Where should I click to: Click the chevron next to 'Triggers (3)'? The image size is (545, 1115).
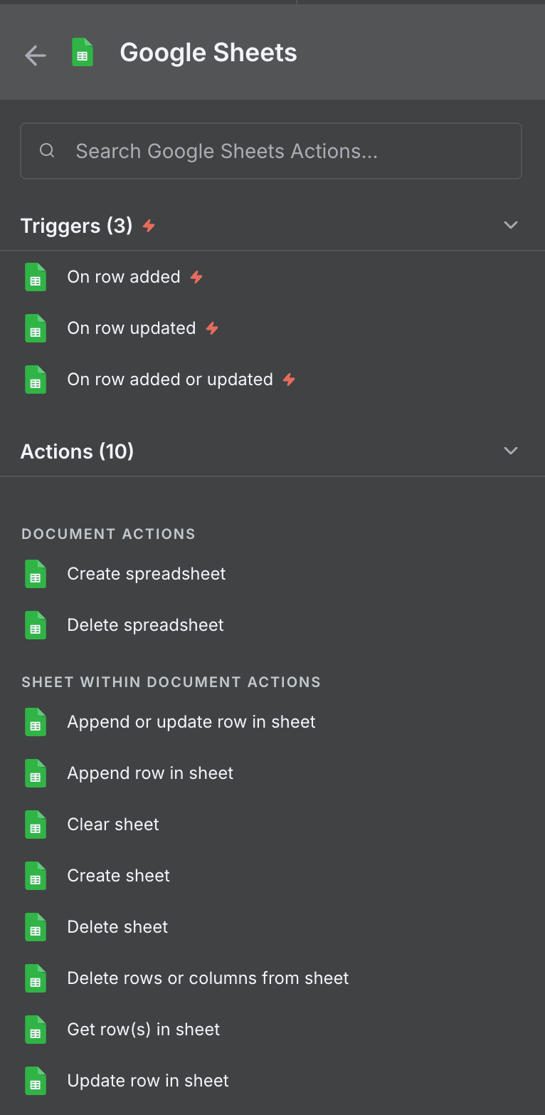[x=511, y=225]
